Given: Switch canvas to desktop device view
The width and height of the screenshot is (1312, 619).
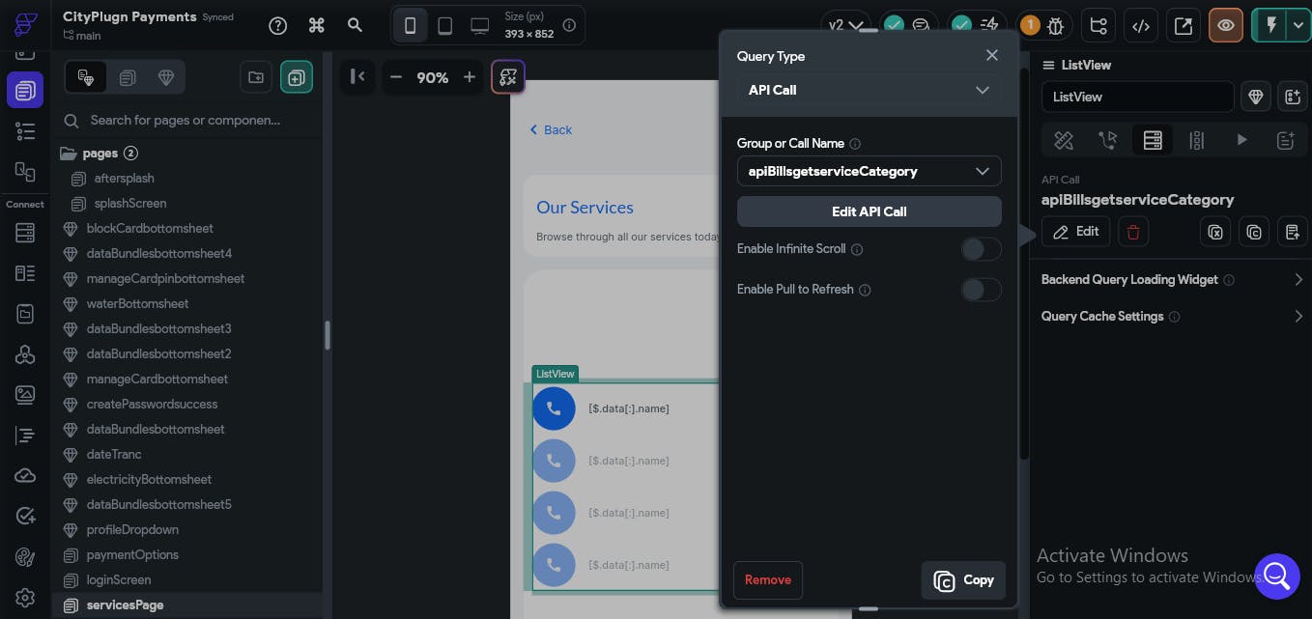Looking at the screenshot, I should click(x=479, y=26).
